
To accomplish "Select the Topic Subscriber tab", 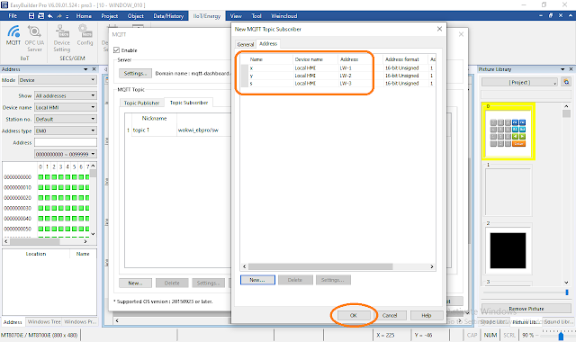I will 189,103.
